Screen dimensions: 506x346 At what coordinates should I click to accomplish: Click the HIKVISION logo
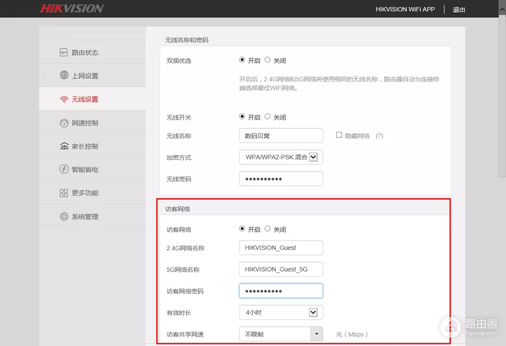tap(72, 8)
